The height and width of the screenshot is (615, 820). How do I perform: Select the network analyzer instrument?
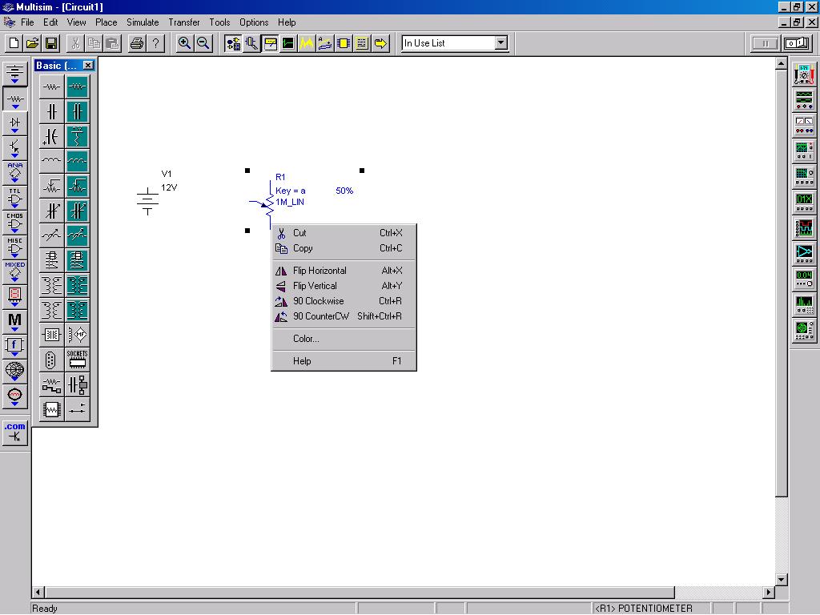click(x=804, y=330)
